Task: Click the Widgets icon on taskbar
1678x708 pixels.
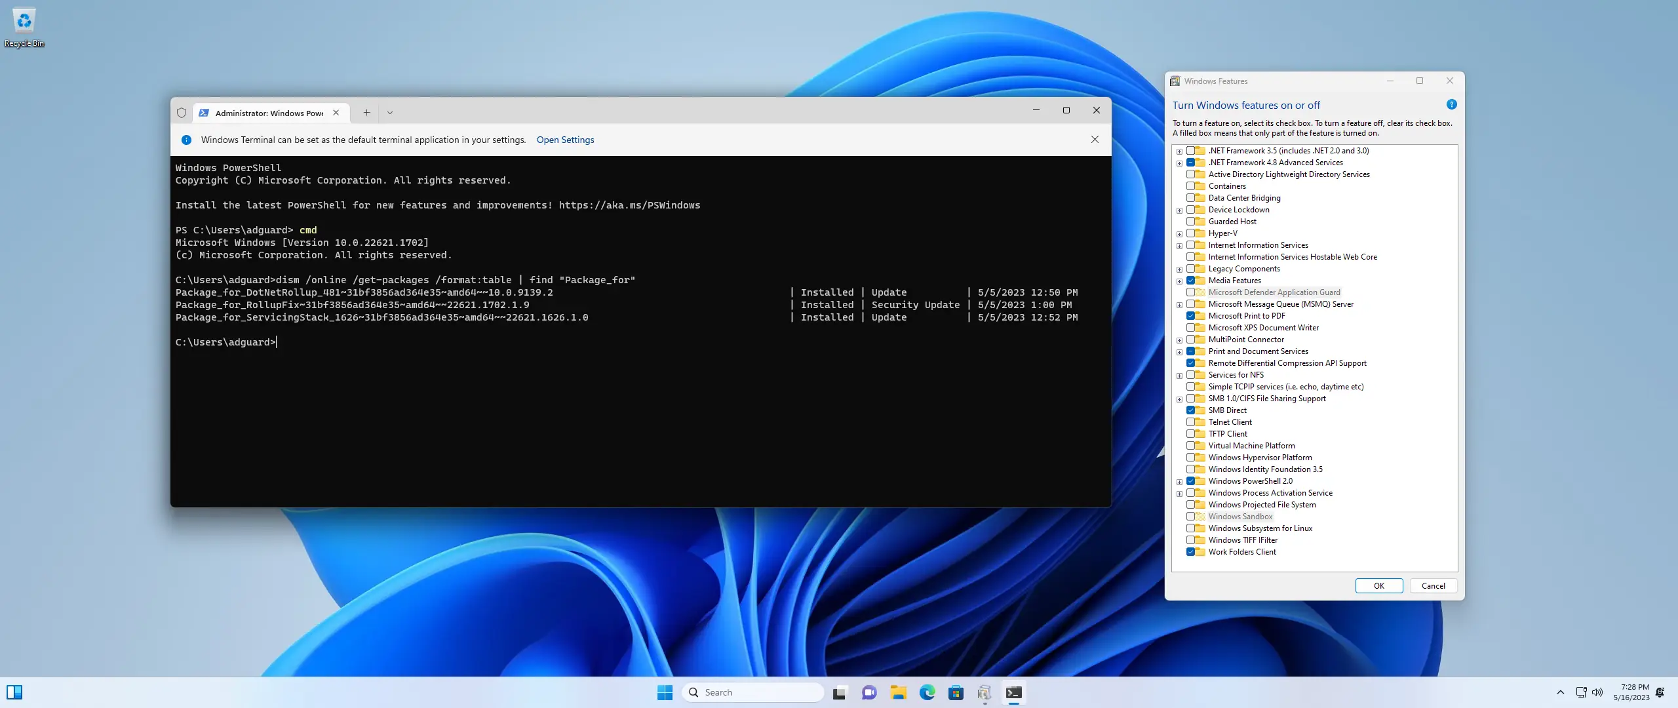Action: point(14,692)
